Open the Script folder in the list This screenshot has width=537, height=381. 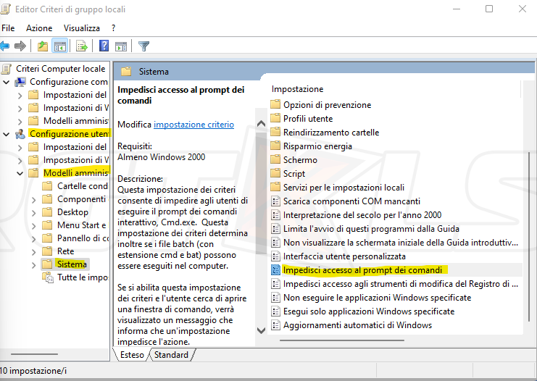(294, 174)
